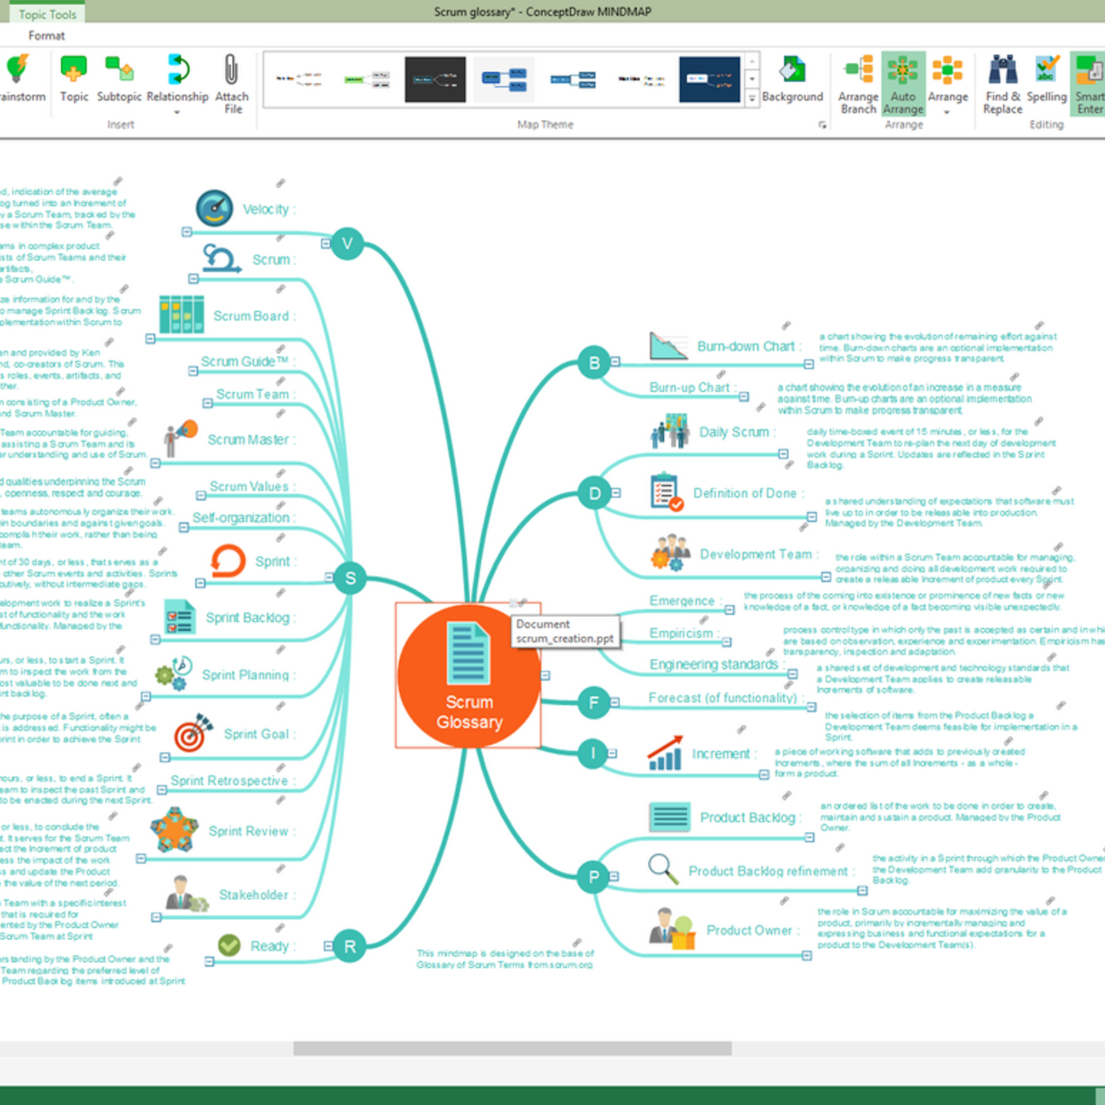The image size is (1105, 1105).
Task: Open Map Theme group dialog launcher
Action: click(822, 125)
